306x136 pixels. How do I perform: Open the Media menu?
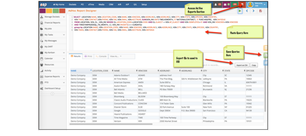(x=101, y=4)
